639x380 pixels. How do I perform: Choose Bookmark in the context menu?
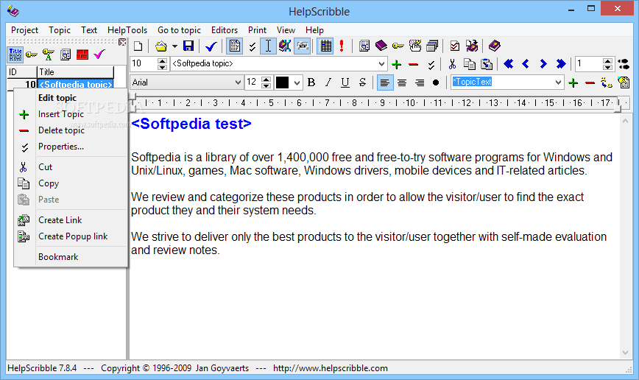click(x=71, y=257)
